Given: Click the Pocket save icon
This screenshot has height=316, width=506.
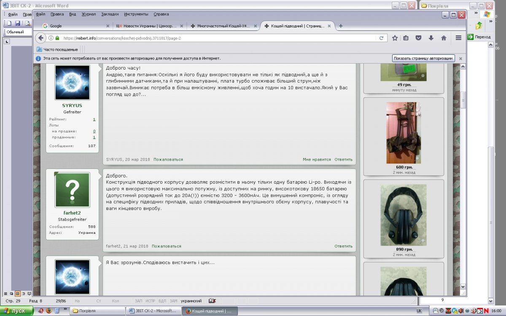Looking at the screenshot, I should pos(418,38).
